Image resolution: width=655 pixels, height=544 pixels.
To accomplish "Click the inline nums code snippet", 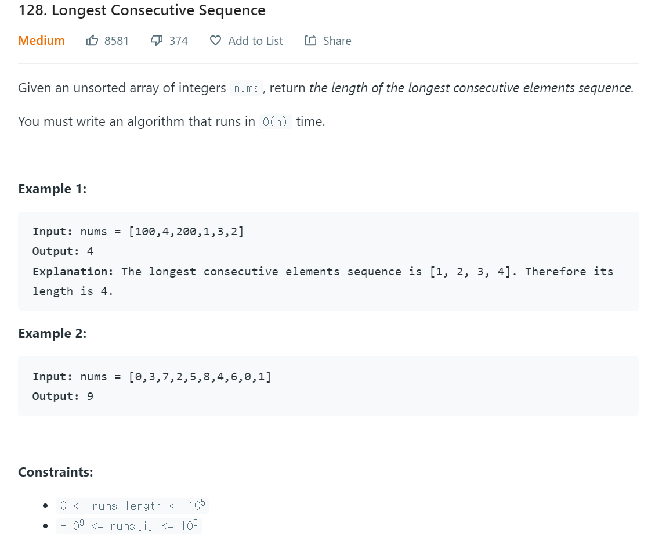I will [x=246, y=88].
